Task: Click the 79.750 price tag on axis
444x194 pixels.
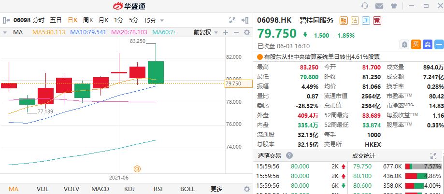Action: [238, 83]
